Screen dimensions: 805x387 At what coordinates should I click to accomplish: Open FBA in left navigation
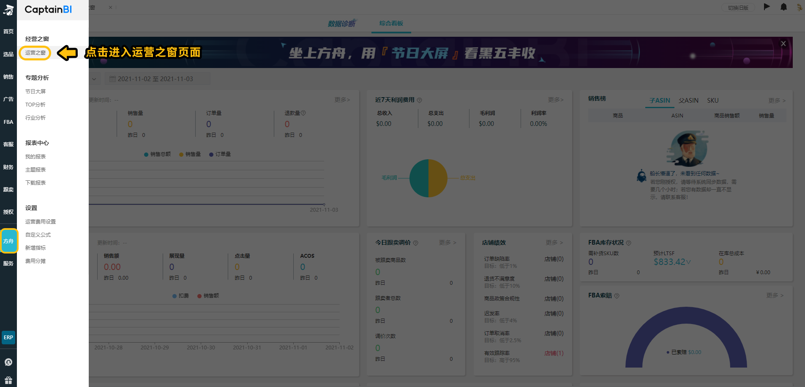click(8, 122)
